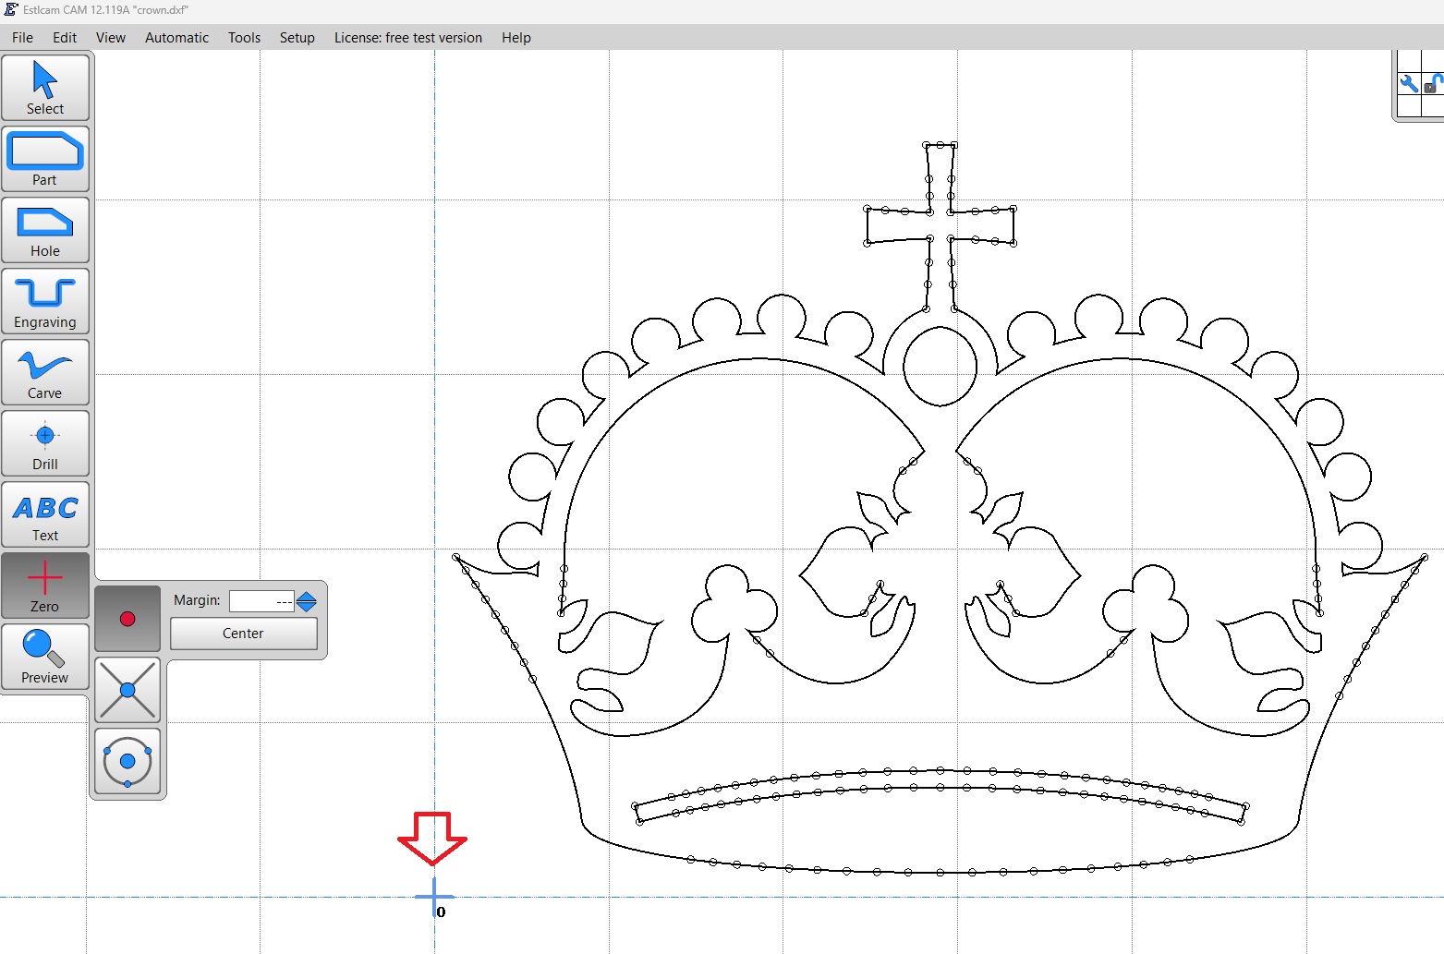Choose the Part outline tool

[45, 159]
